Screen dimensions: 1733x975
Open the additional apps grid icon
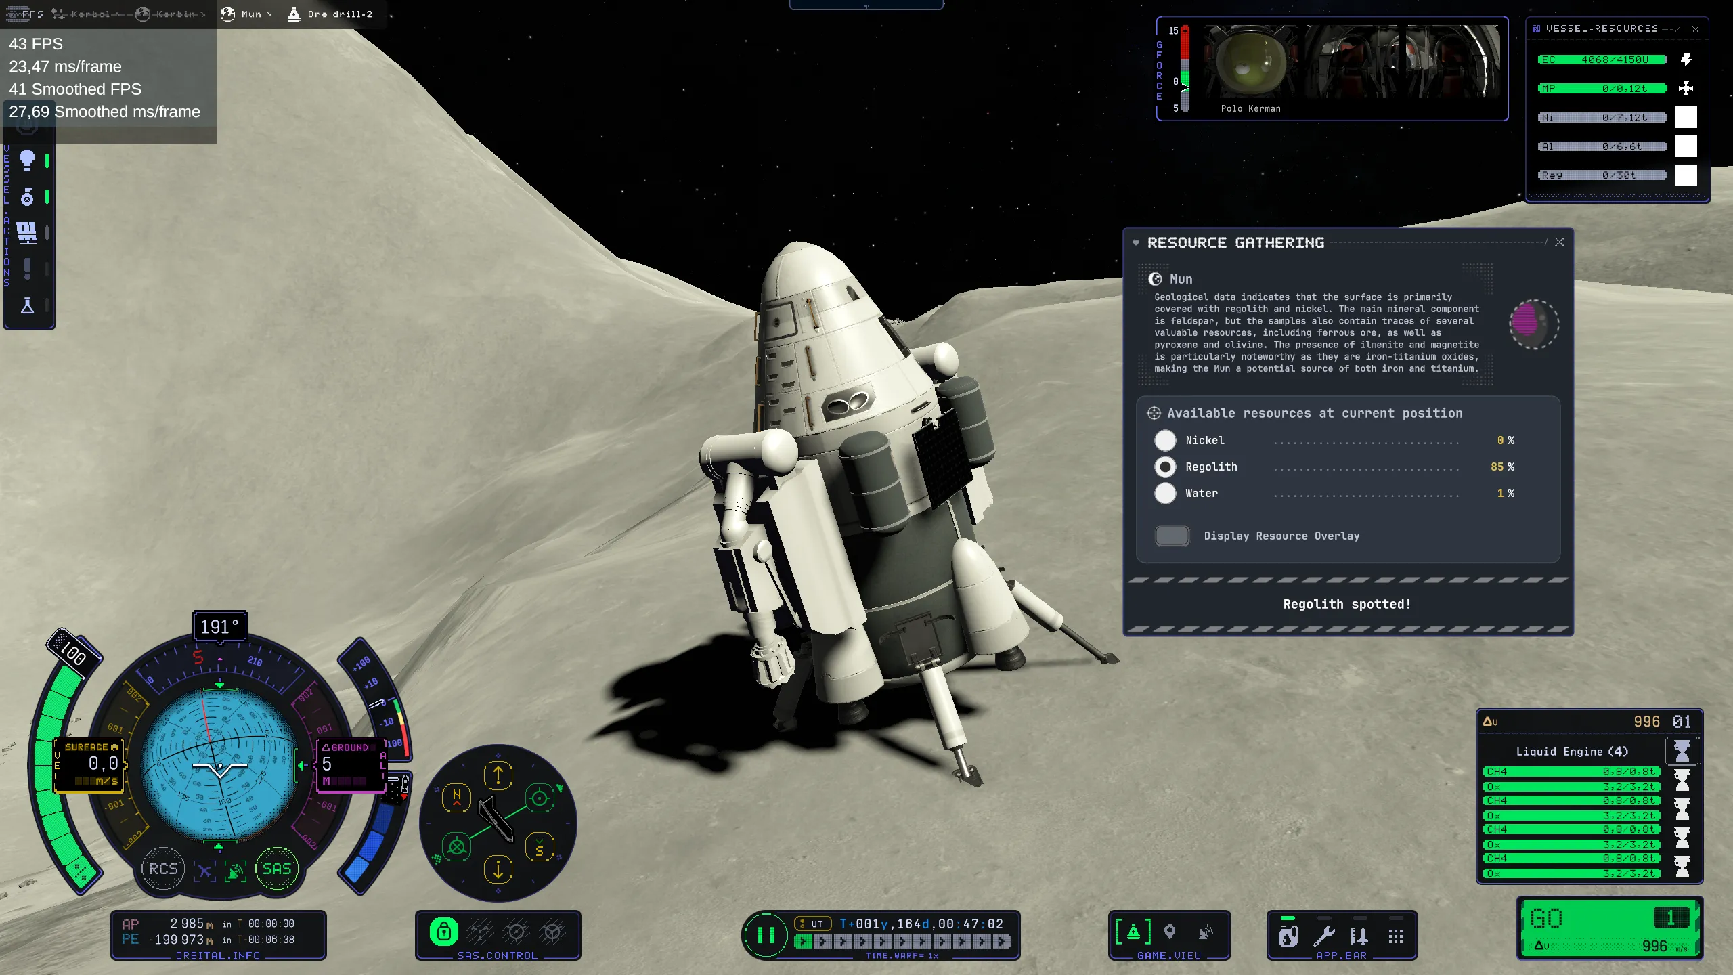[1396, 936]
